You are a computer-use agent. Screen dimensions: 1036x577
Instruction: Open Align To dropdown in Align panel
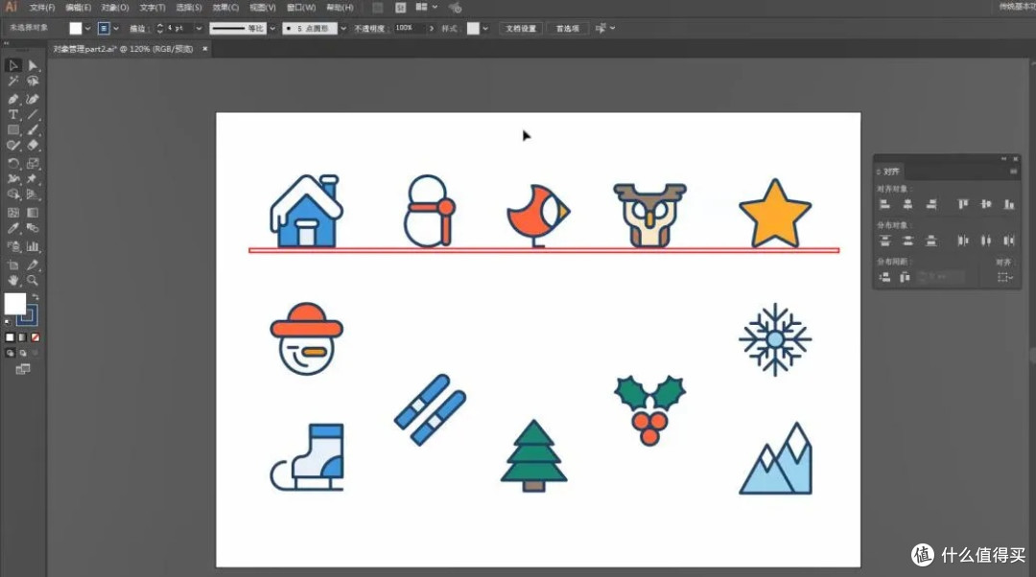[1005, 277]
